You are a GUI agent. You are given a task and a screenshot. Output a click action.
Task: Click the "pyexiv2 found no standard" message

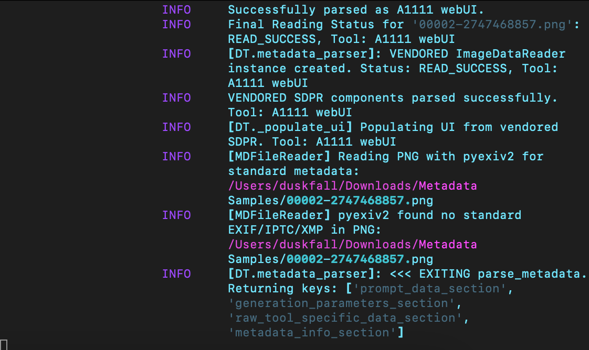(429, 215)
